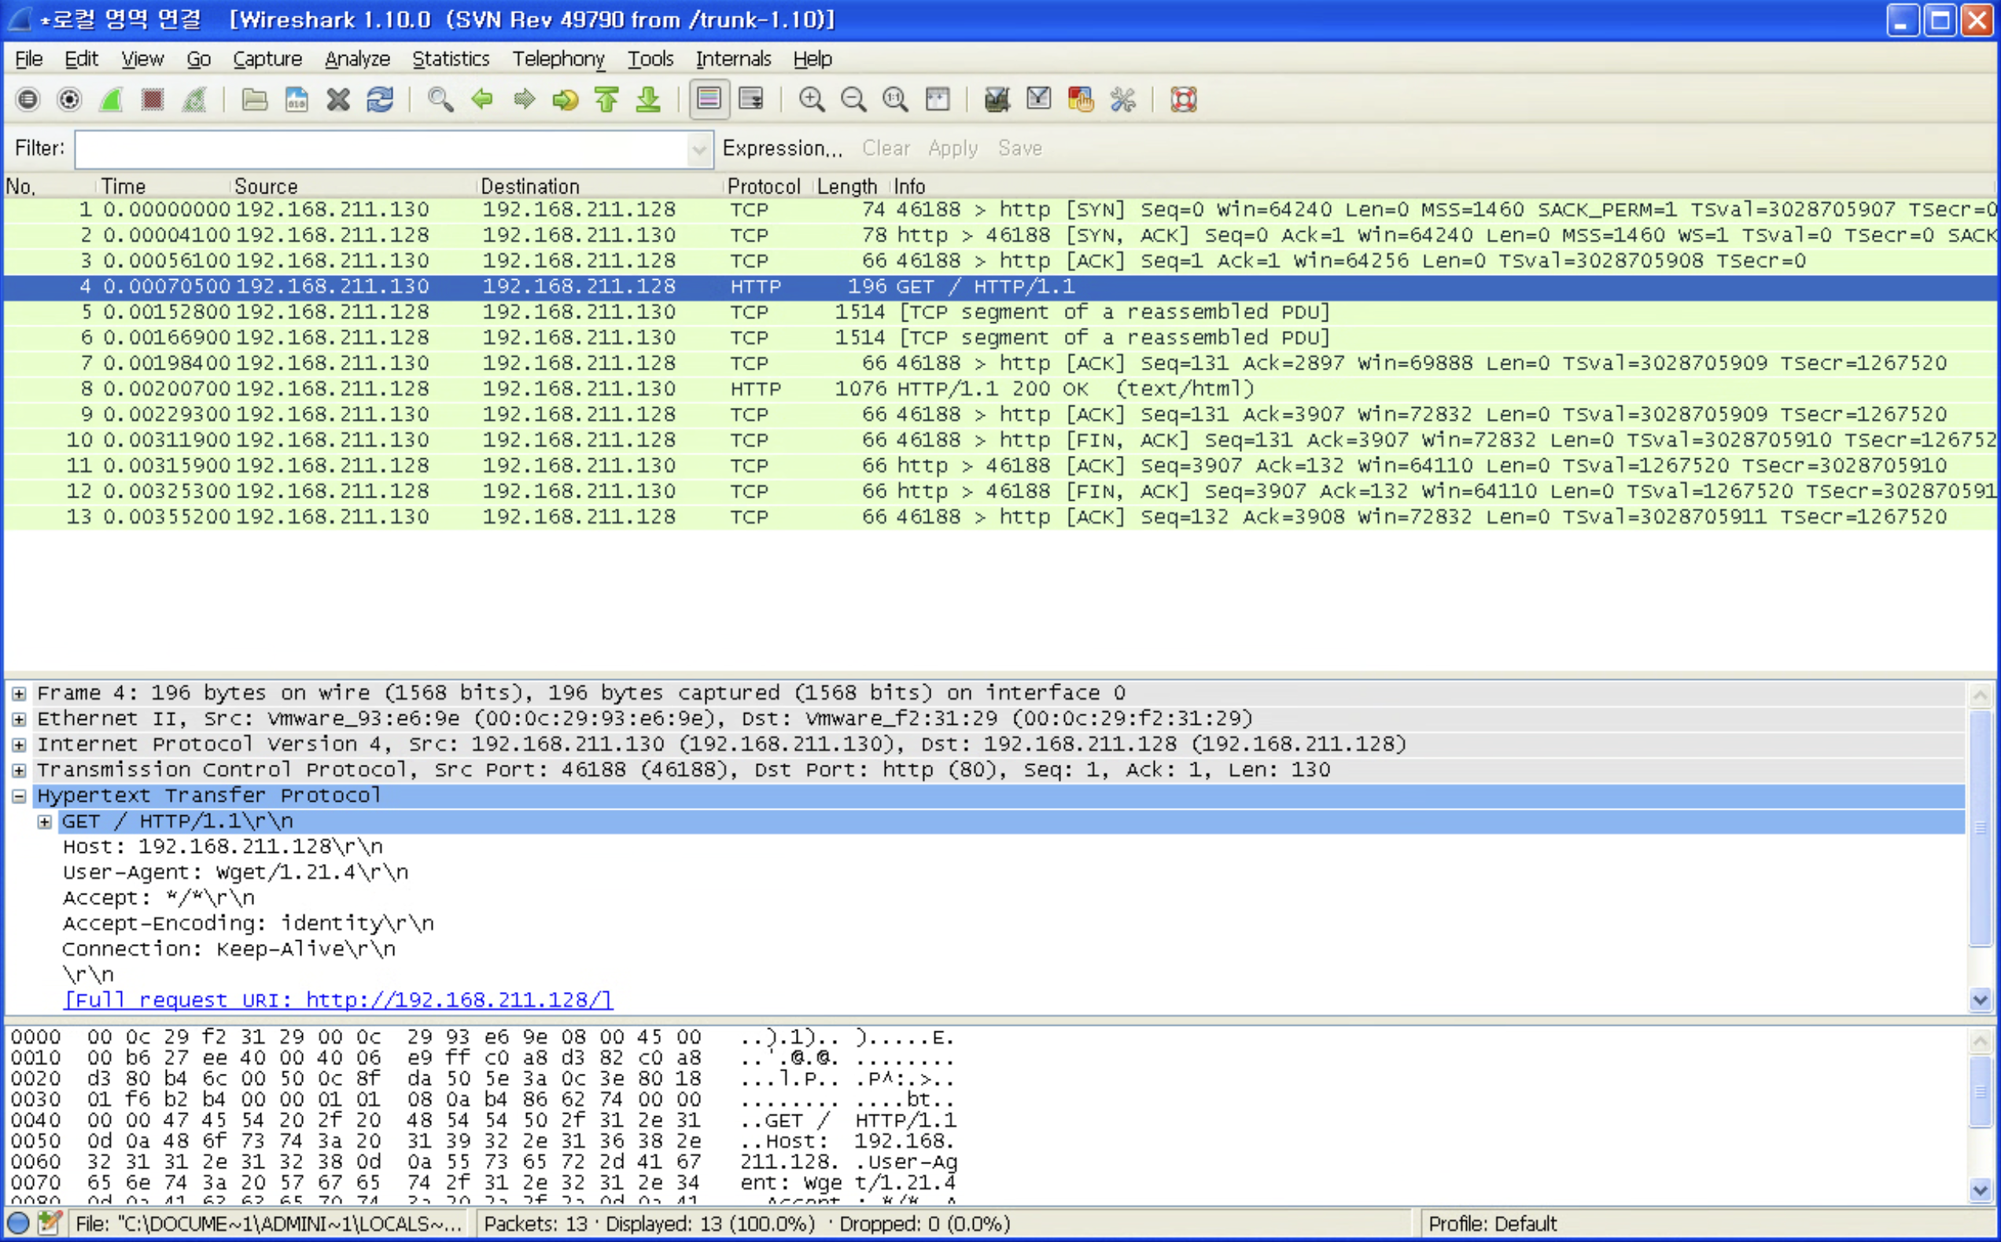This screenshot has width=2001, height=1242.
Task: Toggle Auto Scroll in live capture
Action: point(751,100)
